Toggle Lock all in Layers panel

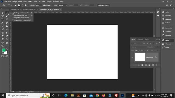pyautogui.click(x=147, y=51)
